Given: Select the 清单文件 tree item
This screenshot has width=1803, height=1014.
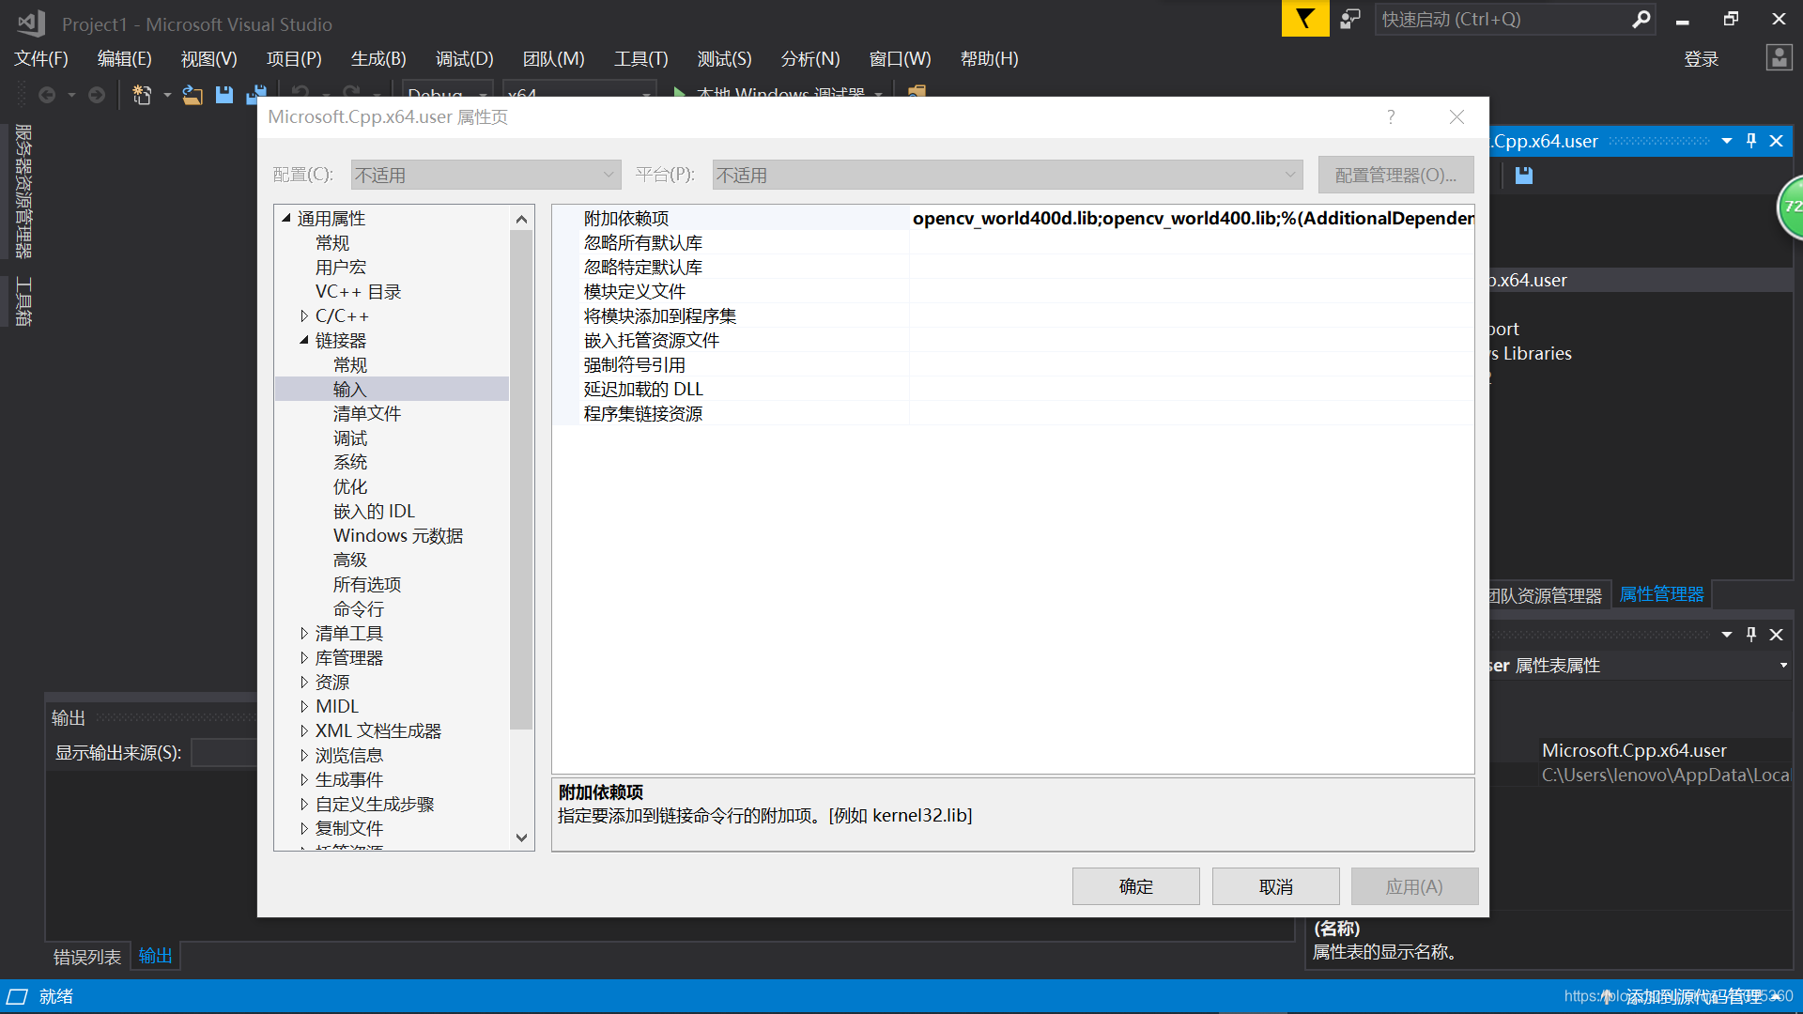Looking at the screenshot, I should (366, 413).
